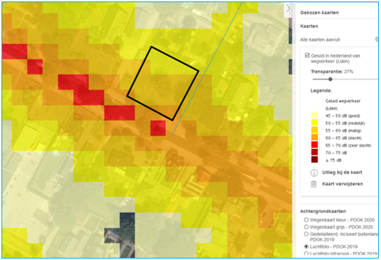Click the Achtergrondkaarten section heading

(323, 212)
